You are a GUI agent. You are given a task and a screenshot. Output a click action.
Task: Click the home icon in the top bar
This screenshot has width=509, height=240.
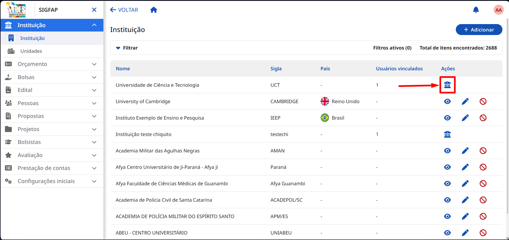[x=154, y=10]
